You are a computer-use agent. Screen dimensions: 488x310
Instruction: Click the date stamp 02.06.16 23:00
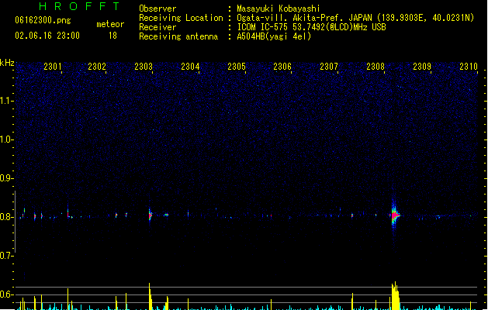(47, 36)
